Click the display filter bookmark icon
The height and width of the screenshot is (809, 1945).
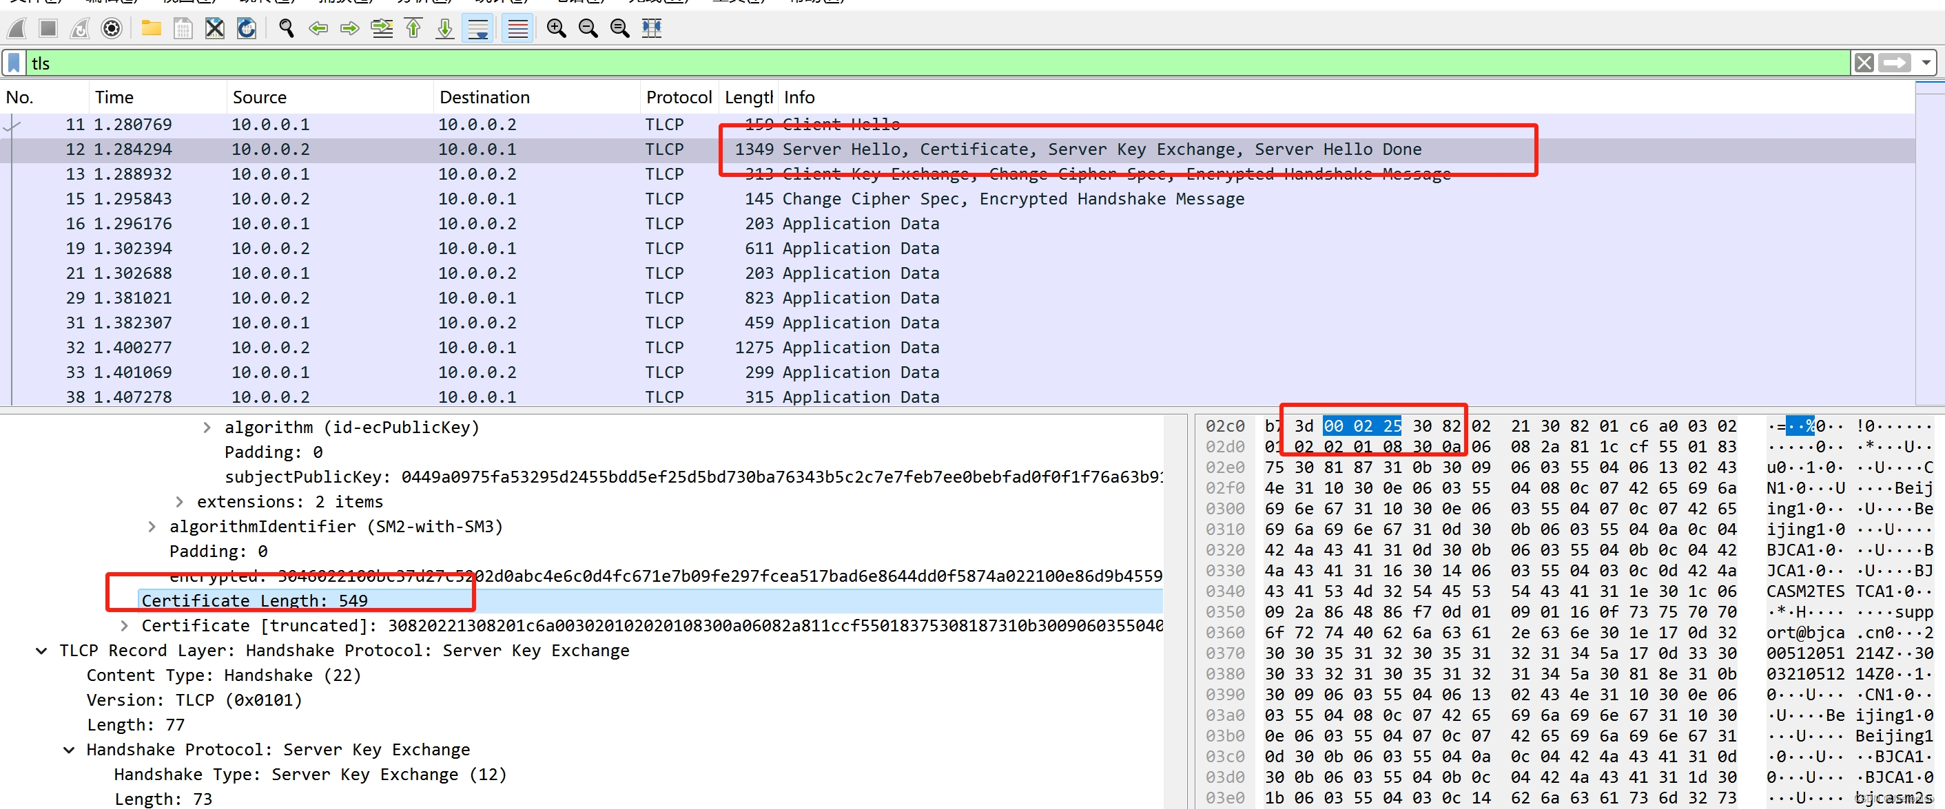pos(14,63)
